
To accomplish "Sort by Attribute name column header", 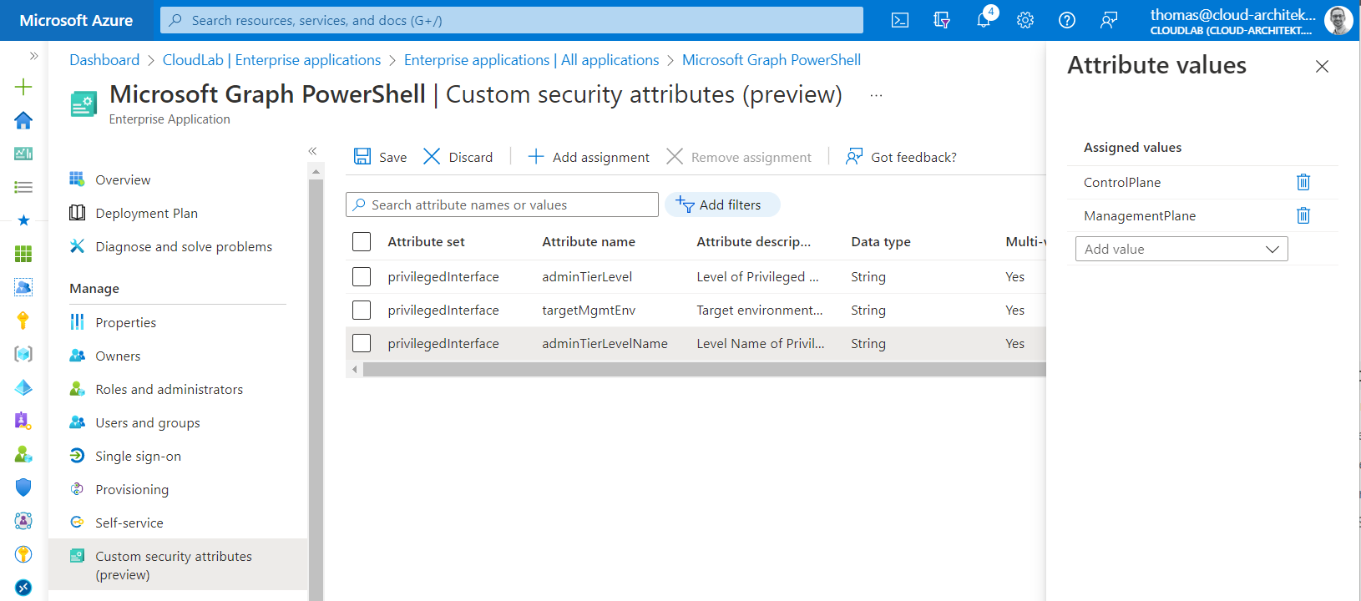I will point(588,241).
